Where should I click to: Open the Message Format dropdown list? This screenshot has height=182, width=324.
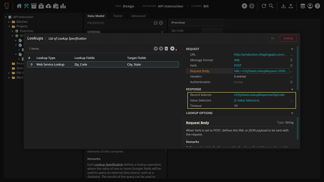click(291, 60)
